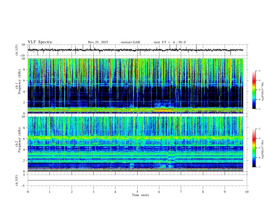Click the time axis tick label "9"

tap(225, 192)
